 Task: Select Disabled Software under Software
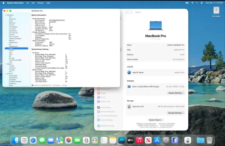[x=15, y=82]
